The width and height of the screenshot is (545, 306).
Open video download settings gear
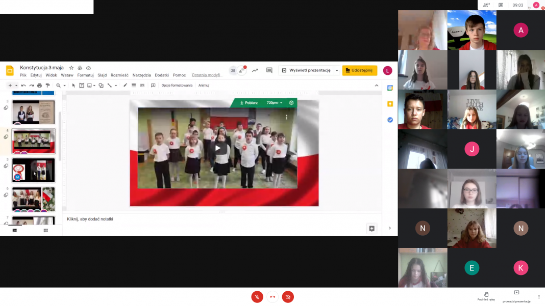point(291,103)
